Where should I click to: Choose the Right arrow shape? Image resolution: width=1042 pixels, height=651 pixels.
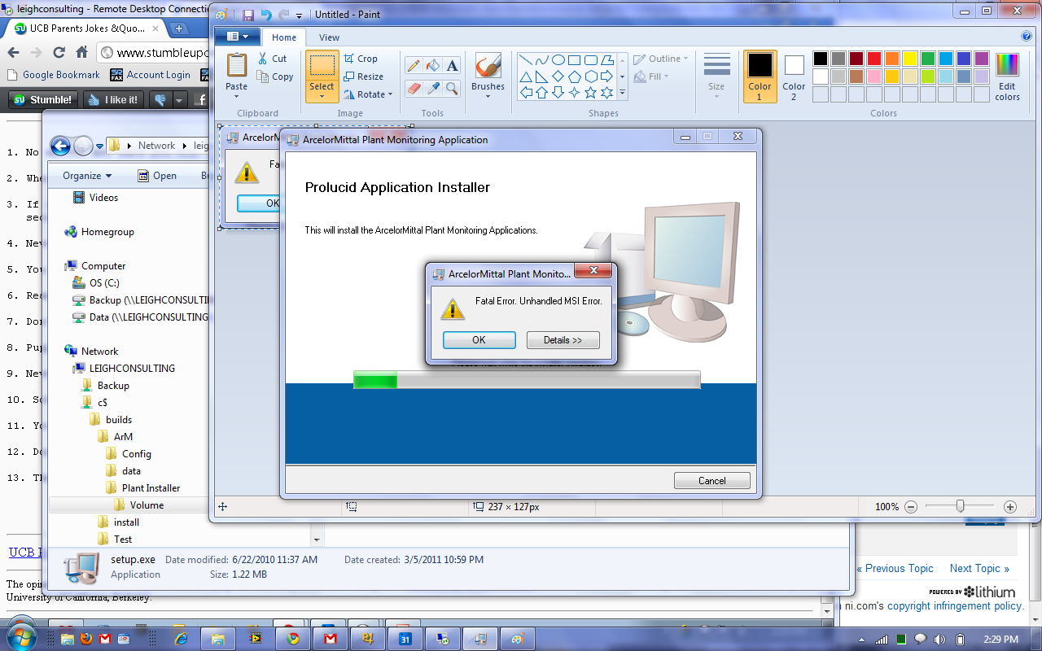coord(607,76)
